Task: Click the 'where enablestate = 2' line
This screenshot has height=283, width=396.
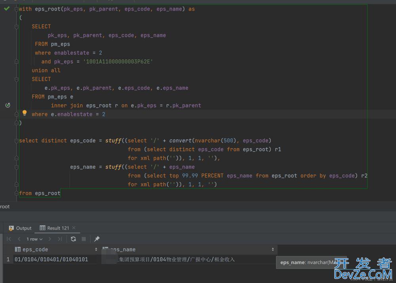Action: [69, 53]
